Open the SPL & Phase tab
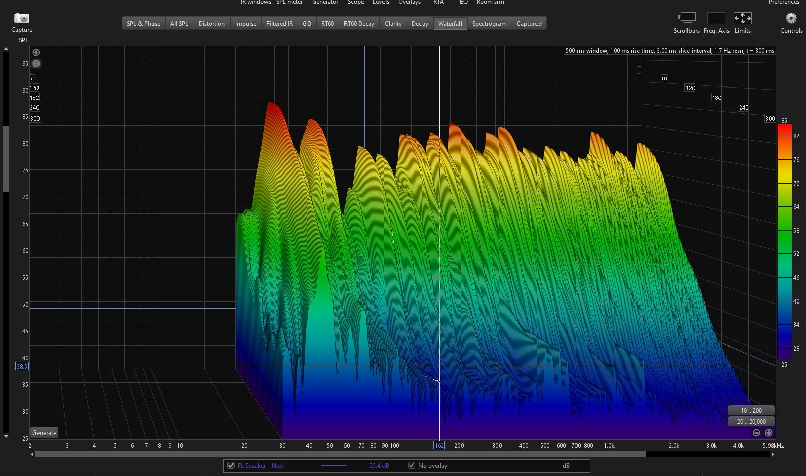Screen dimensions: 806x476 point(143,24)
